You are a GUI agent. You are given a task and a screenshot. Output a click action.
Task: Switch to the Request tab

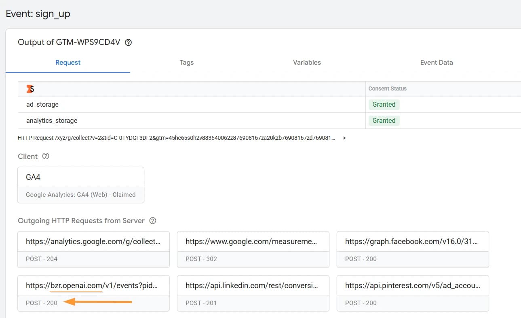68,63
